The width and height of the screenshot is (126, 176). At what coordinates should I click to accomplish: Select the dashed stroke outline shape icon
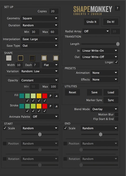[32, 58]
